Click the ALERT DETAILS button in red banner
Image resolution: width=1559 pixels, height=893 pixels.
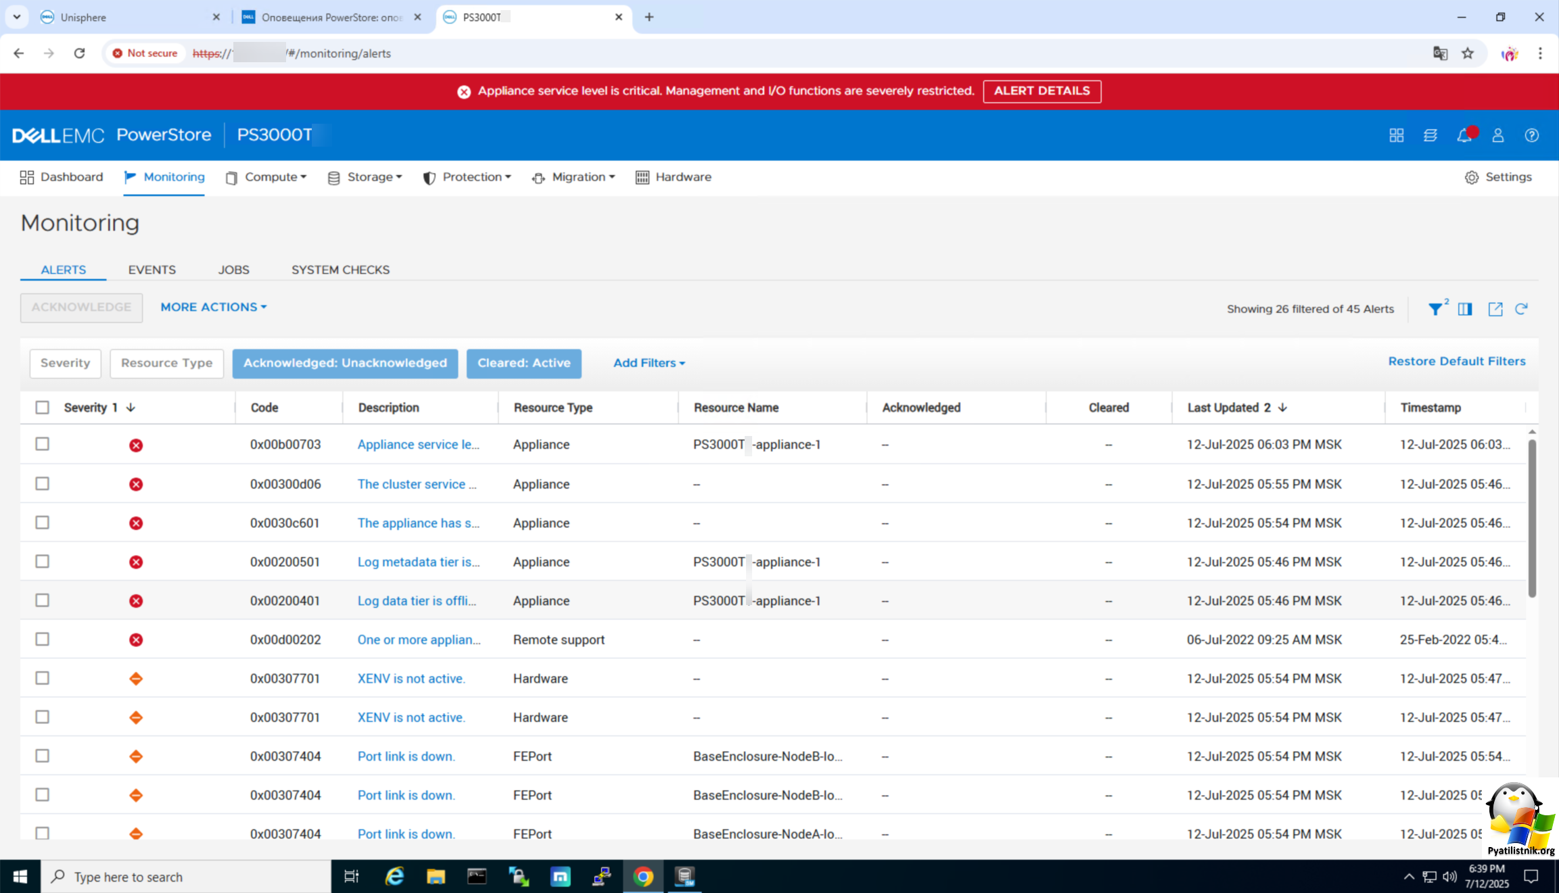tap(1042, 91)
